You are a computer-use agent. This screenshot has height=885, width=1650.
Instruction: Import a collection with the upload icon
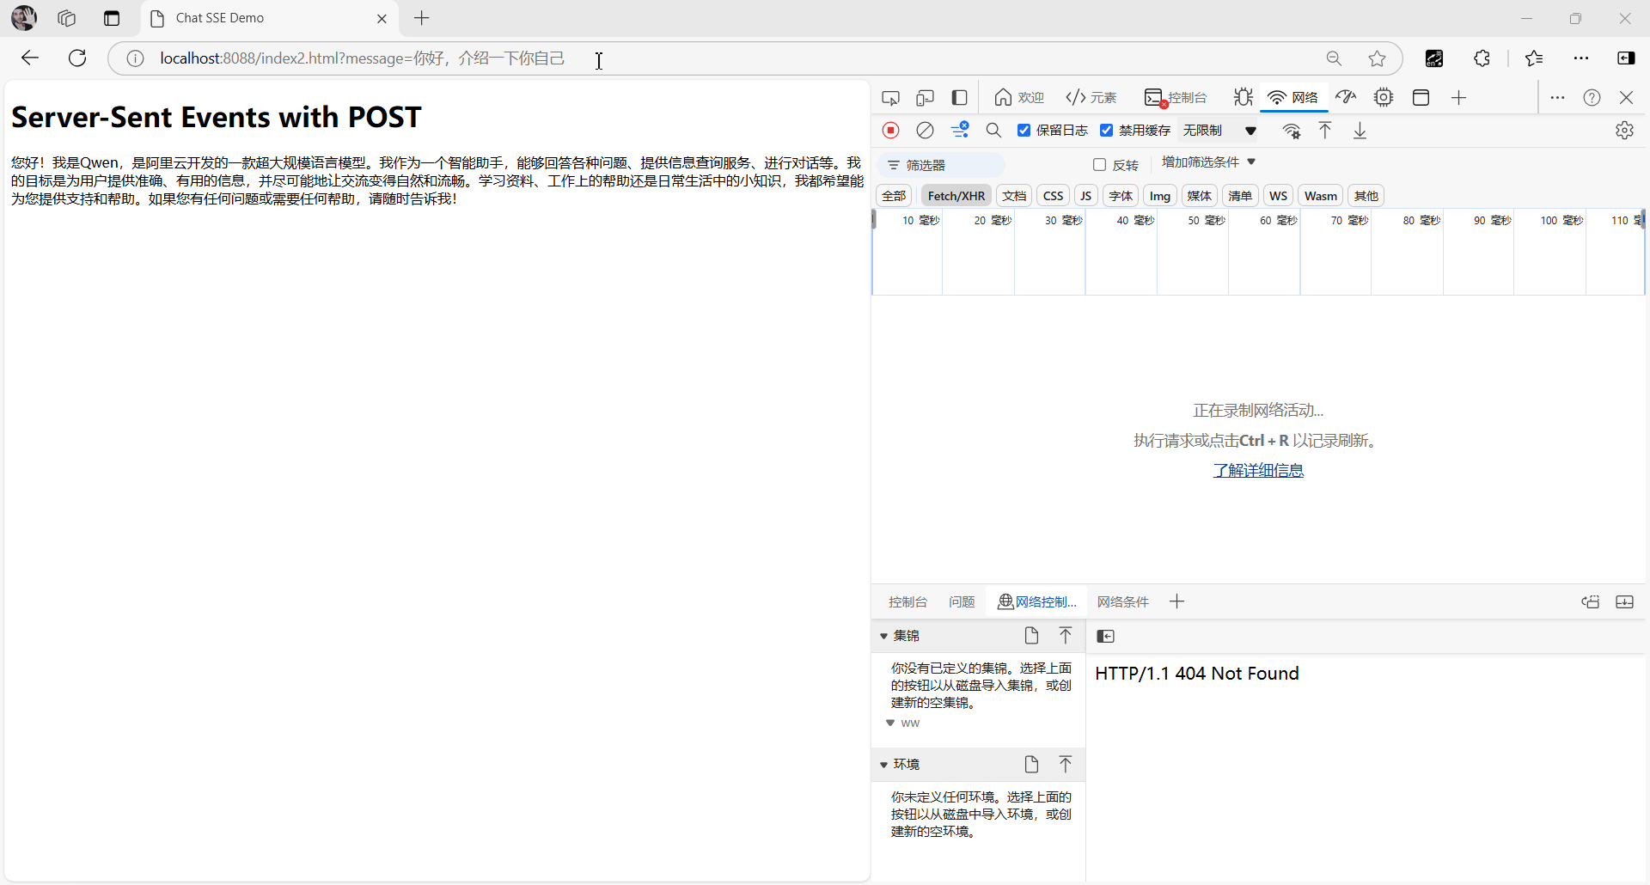point(1066,636)
